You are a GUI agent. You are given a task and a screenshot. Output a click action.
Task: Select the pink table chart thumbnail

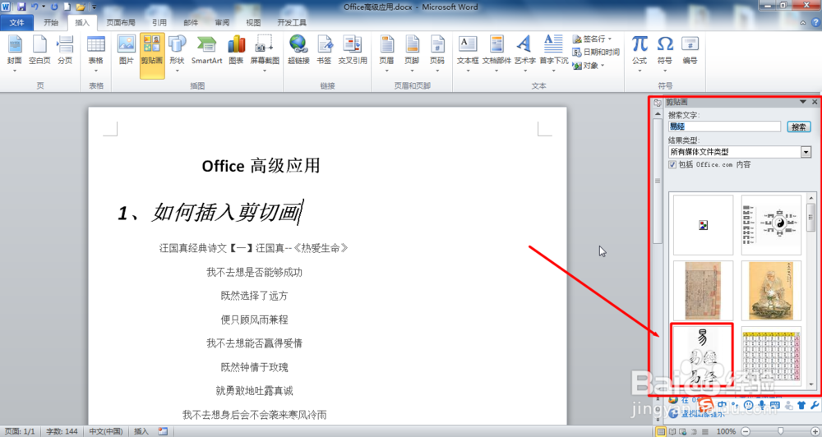[771, 355]
